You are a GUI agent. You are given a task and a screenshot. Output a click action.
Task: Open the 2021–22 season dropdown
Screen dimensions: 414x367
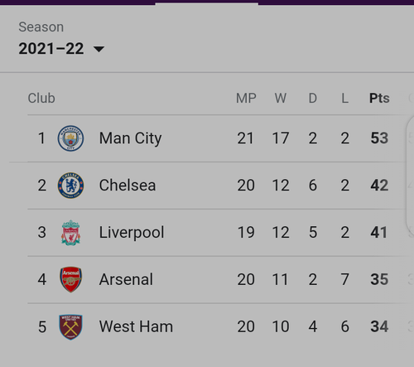61,49
